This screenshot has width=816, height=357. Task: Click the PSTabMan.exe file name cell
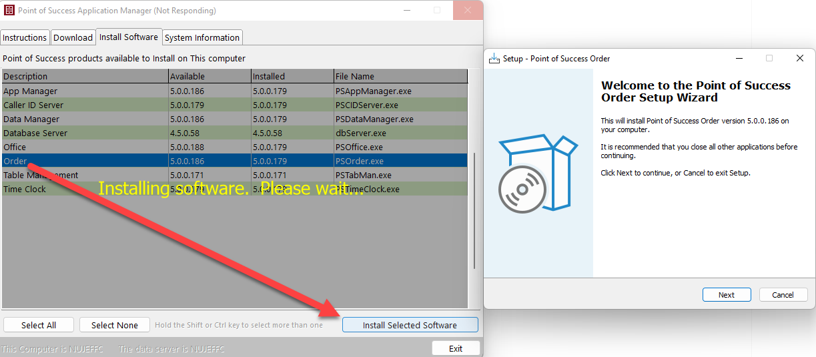tap(401, 175)
